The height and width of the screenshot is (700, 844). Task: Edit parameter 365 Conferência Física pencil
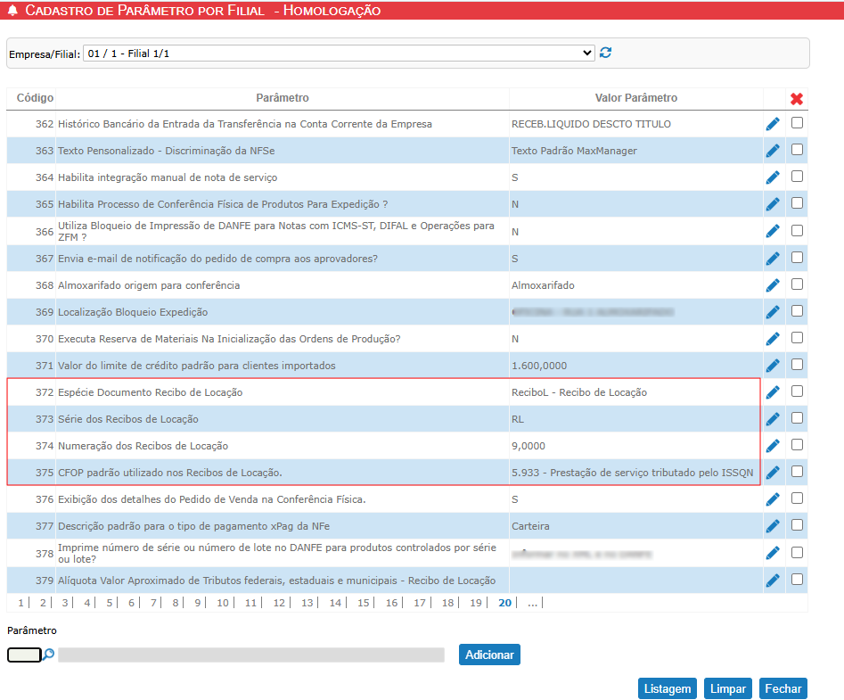[773, 204]
